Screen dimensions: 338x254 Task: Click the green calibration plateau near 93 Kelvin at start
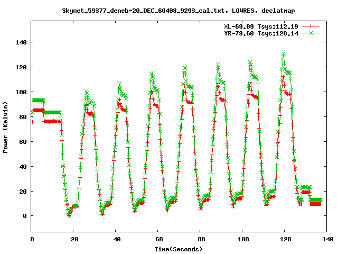tap(39, 101)
